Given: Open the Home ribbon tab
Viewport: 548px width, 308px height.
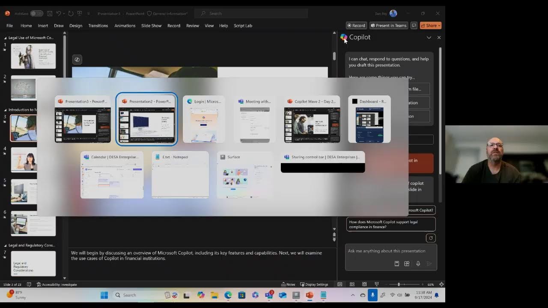Looking at the screenshot, I should click(26, 26).
